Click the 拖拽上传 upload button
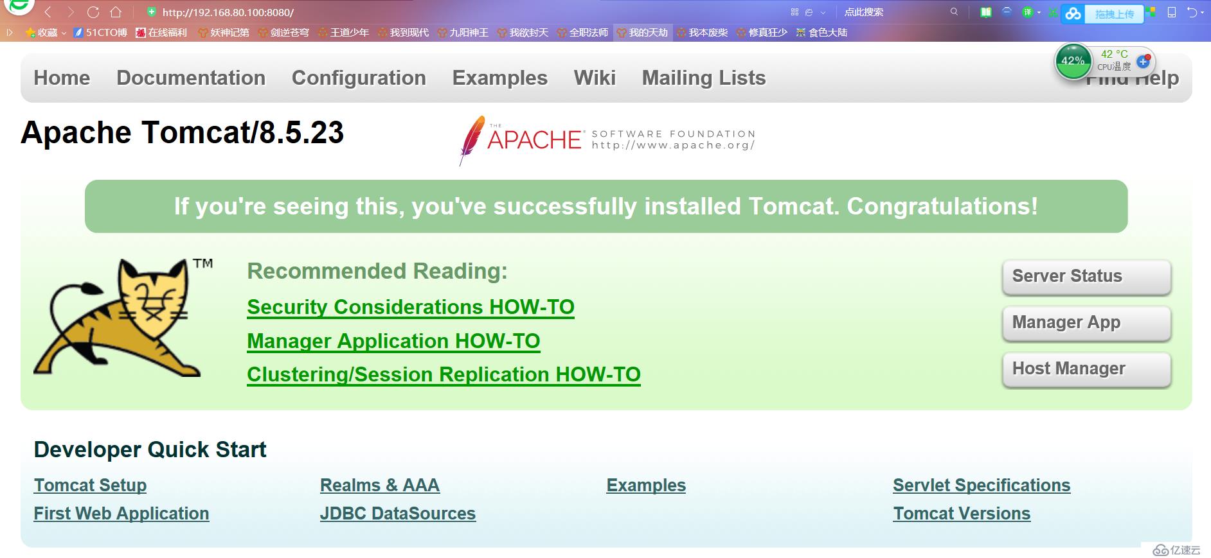 [x=1115, y=14]
